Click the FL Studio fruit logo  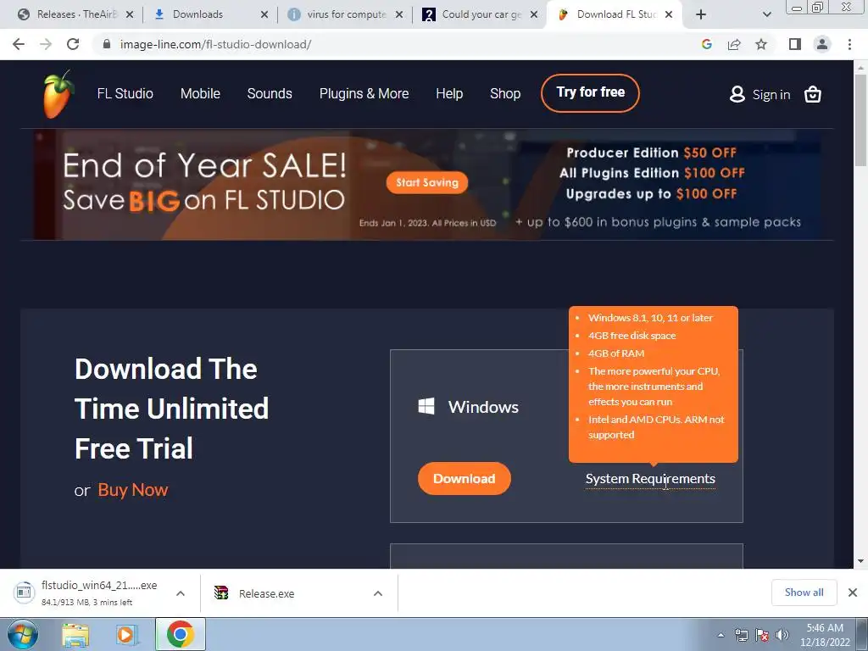pos(58,94)
